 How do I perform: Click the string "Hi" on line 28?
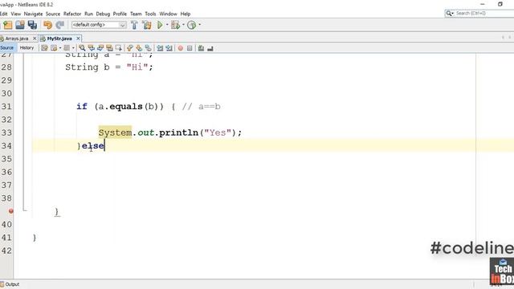coord(137,67)
